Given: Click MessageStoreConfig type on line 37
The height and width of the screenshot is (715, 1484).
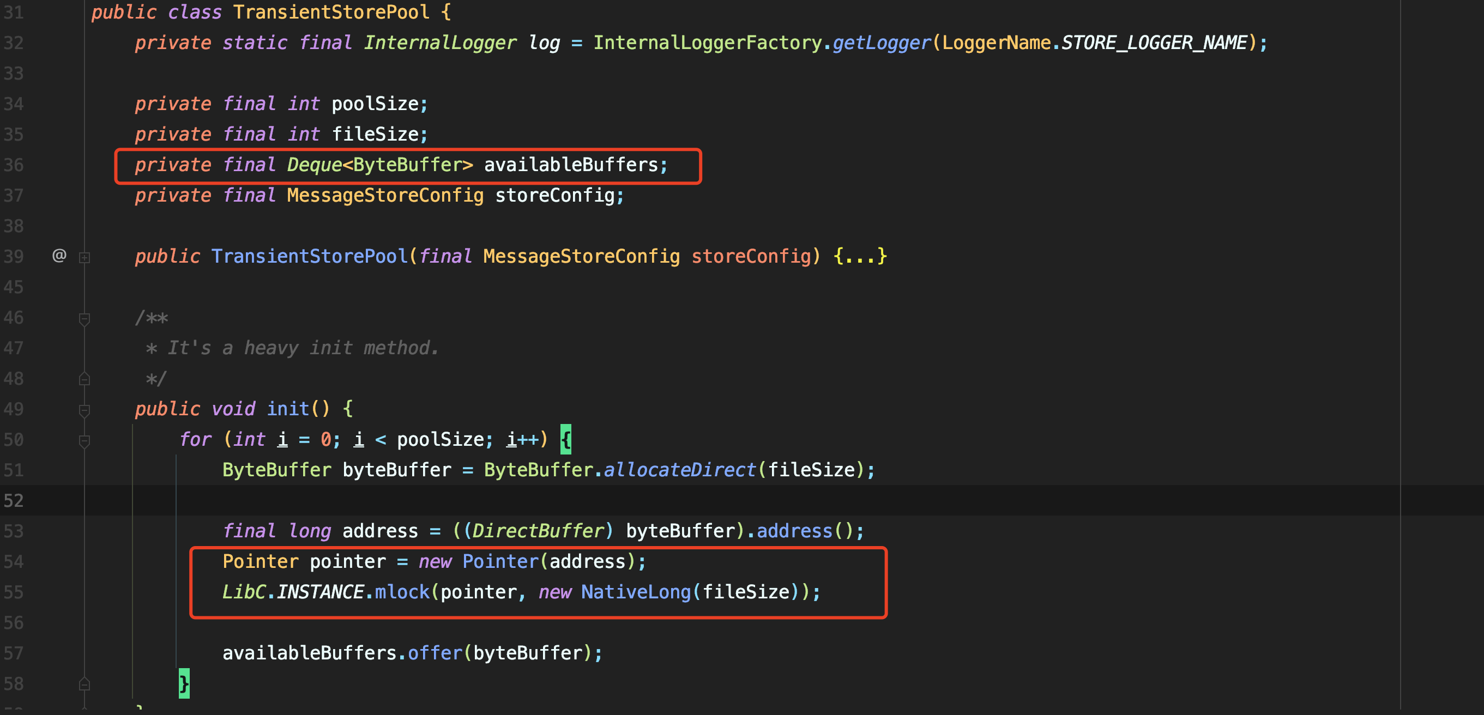Looking at the screenshot, I should [385, 195].
